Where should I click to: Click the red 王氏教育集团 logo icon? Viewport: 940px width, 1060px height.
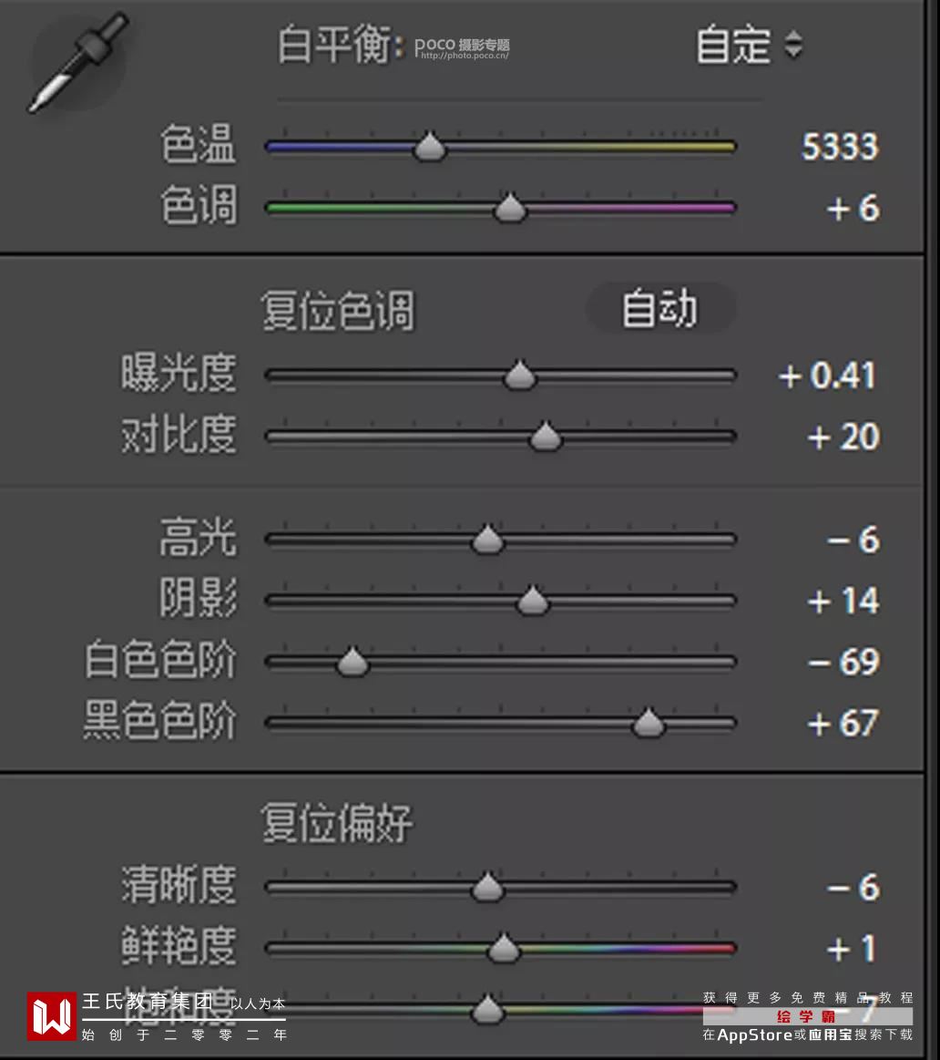(x=52, y=1016)
